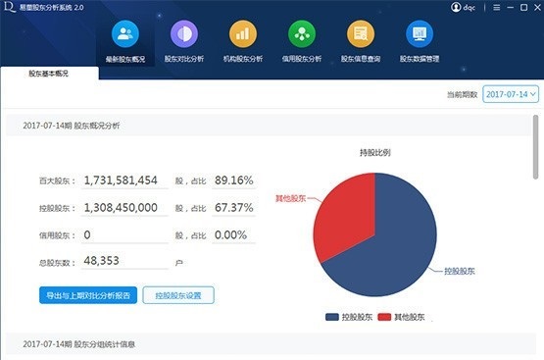The width and height of the screenshot is (544, 360).
Task: Minimize the application window
Action: click(510, 7)
